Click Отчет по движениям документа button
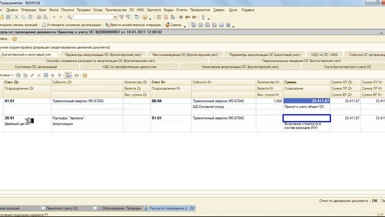 click(x=343, y=201)
